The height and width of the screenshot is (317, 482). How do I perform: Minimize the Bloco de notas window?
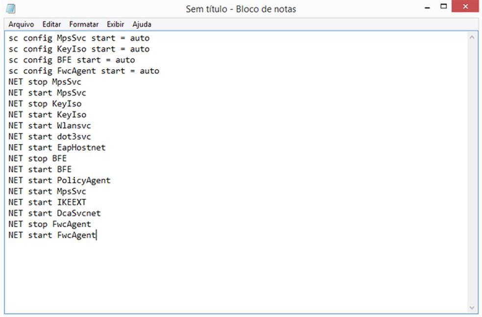tap(428, 7)
